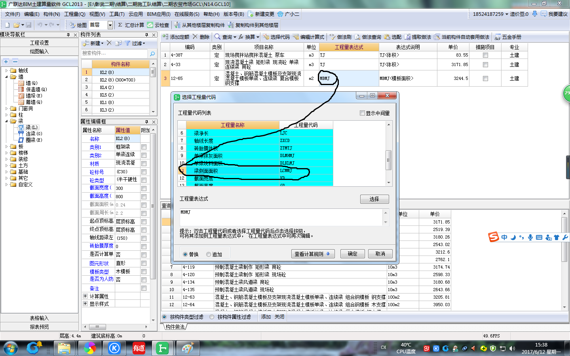
Task: Click the open folder icon in toolbar
Action: [x=16, y=25]
